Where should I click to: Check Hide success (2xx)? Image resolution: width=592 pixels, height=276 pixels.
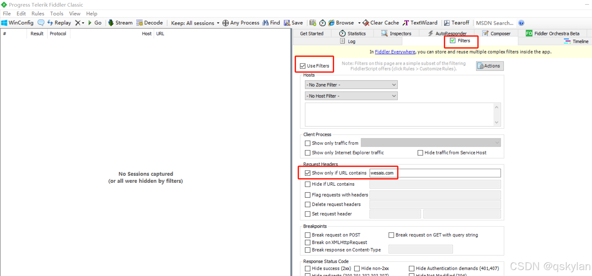click(x=308, y=268)
